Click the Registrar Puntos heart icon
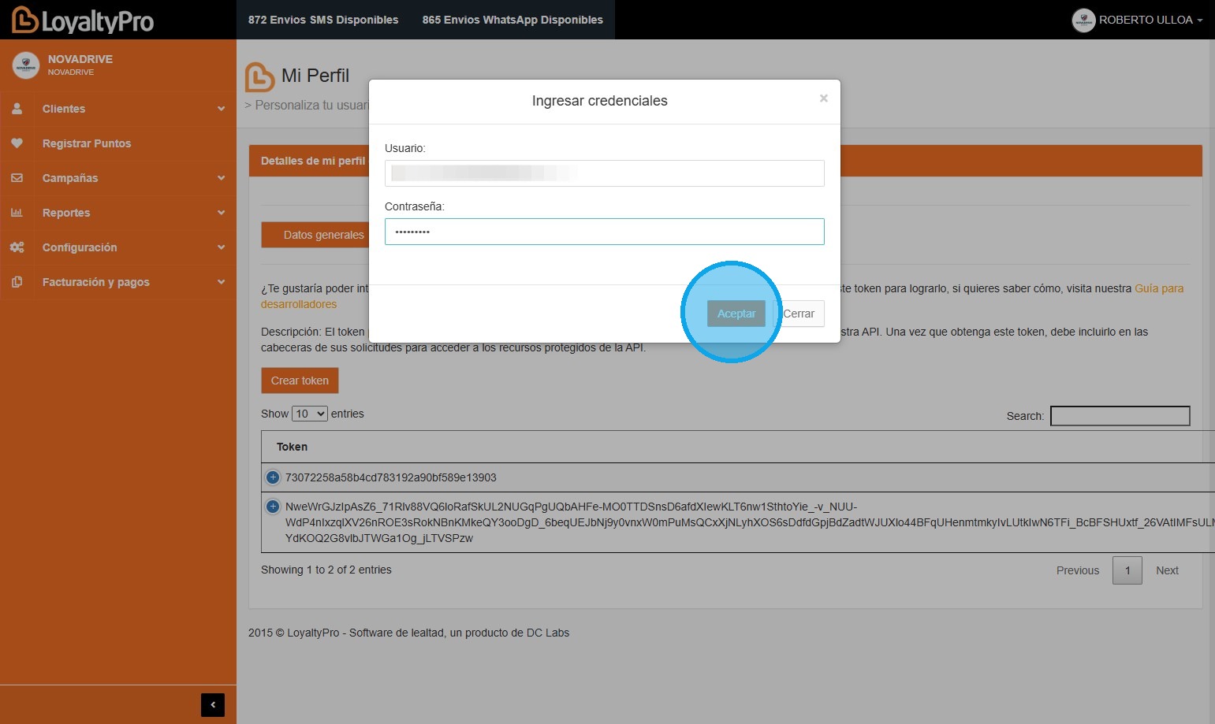Image resolution: width=1215 pixels, height=724 pixels. tap(17, 143)
